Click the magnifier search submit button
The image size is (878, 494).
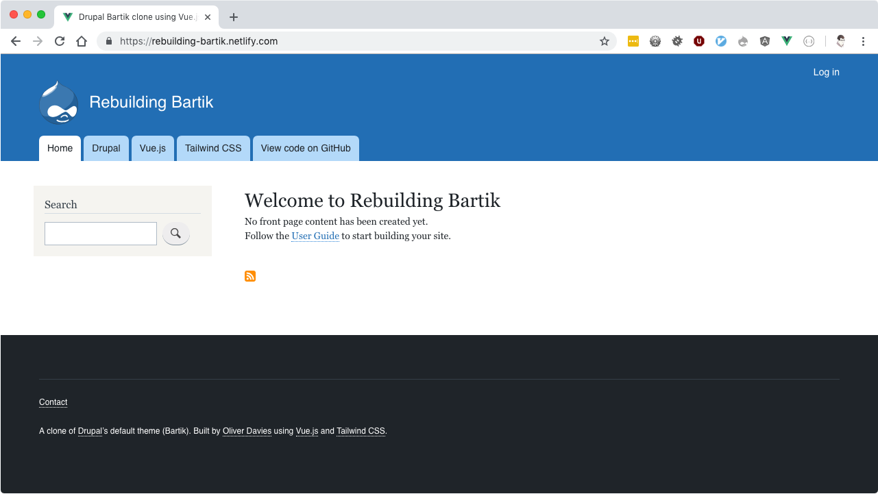coord(175,234)
